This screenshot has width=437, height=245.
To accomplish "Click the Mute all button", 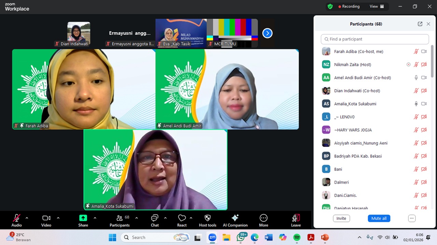I will pos(379,218).
